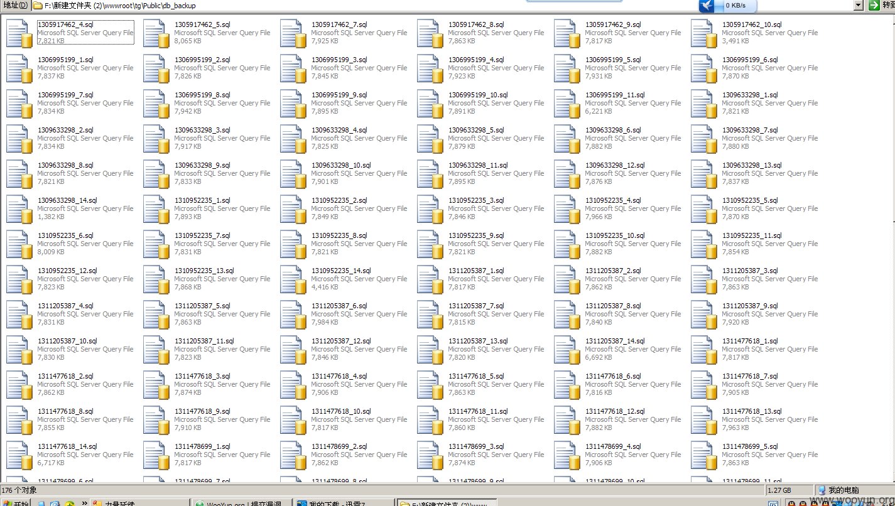Click the 1309633298_13.sql file icon
Image resolution: width=895 pixels, height=506 pixels.
pos(703,174)
